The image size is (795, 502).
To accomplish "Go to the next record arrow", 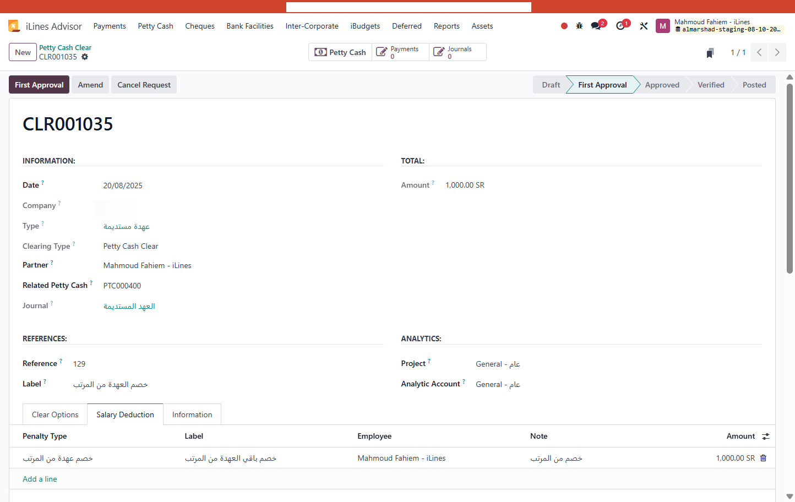I will coord(777,52).
